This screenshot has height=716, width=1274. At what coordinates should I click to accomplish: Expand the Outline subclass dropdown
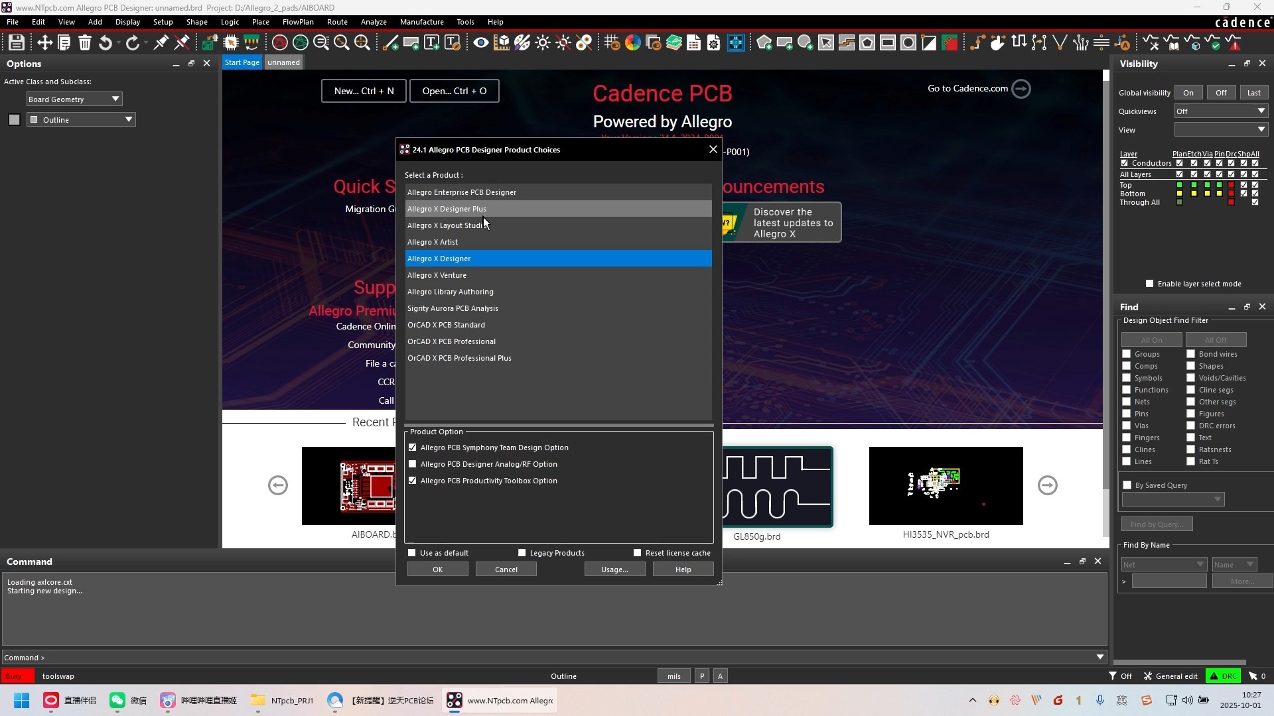click(129, 119)
